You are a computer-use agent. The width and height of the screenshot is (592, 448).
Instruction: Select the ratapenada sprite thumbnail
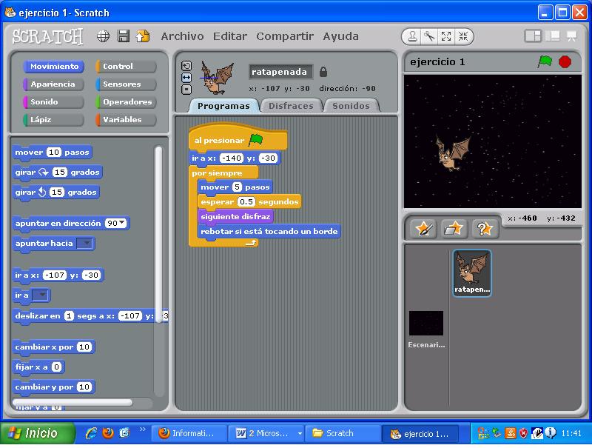point(472,273)
